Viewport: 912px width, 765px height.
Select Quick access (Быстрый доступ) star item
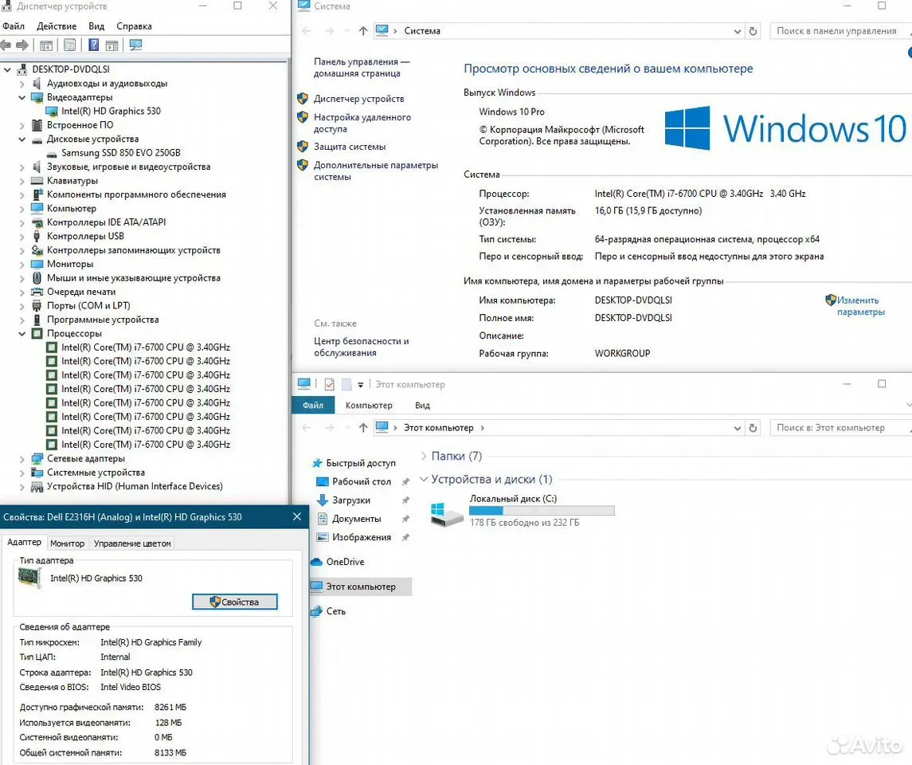click(360, 463)
